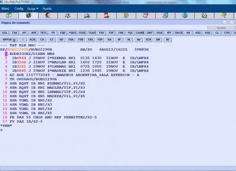The width and height of the screenshot is (236, 171).
Task: Open the green box icon tab
Action: pos(9,15)
